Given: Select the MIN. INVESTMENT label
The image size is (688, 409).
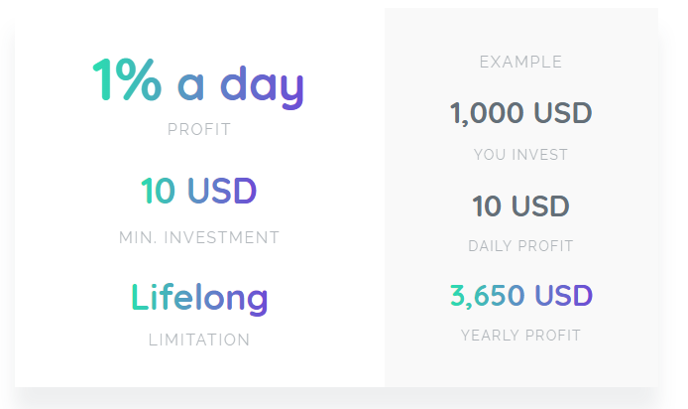Looking at the screenshot, I should click(x=199, y=237).
